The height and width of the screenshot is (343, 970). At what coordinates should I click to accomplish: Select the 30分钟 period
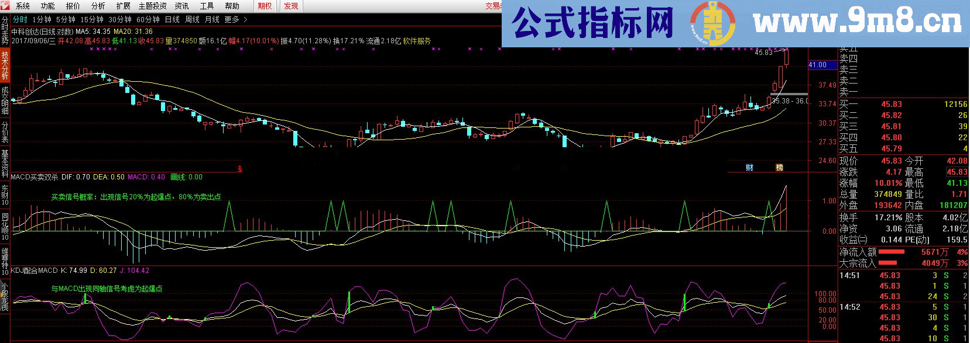[120, 19]
